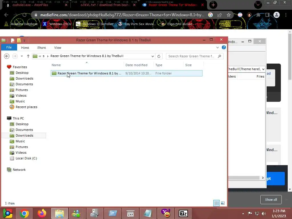Expand breadcrumb arrow after 's'
Image resolution: width=292 pixels, height=219 pixels.
click(48, 56)
